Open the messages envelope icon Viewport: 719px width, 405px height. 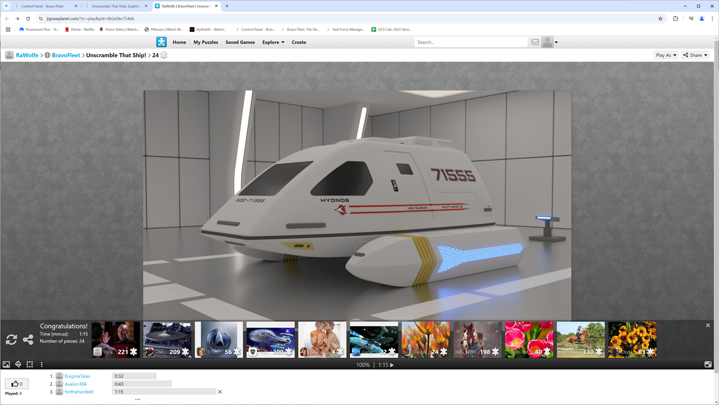pyautogui.click(x=535, y=42)
